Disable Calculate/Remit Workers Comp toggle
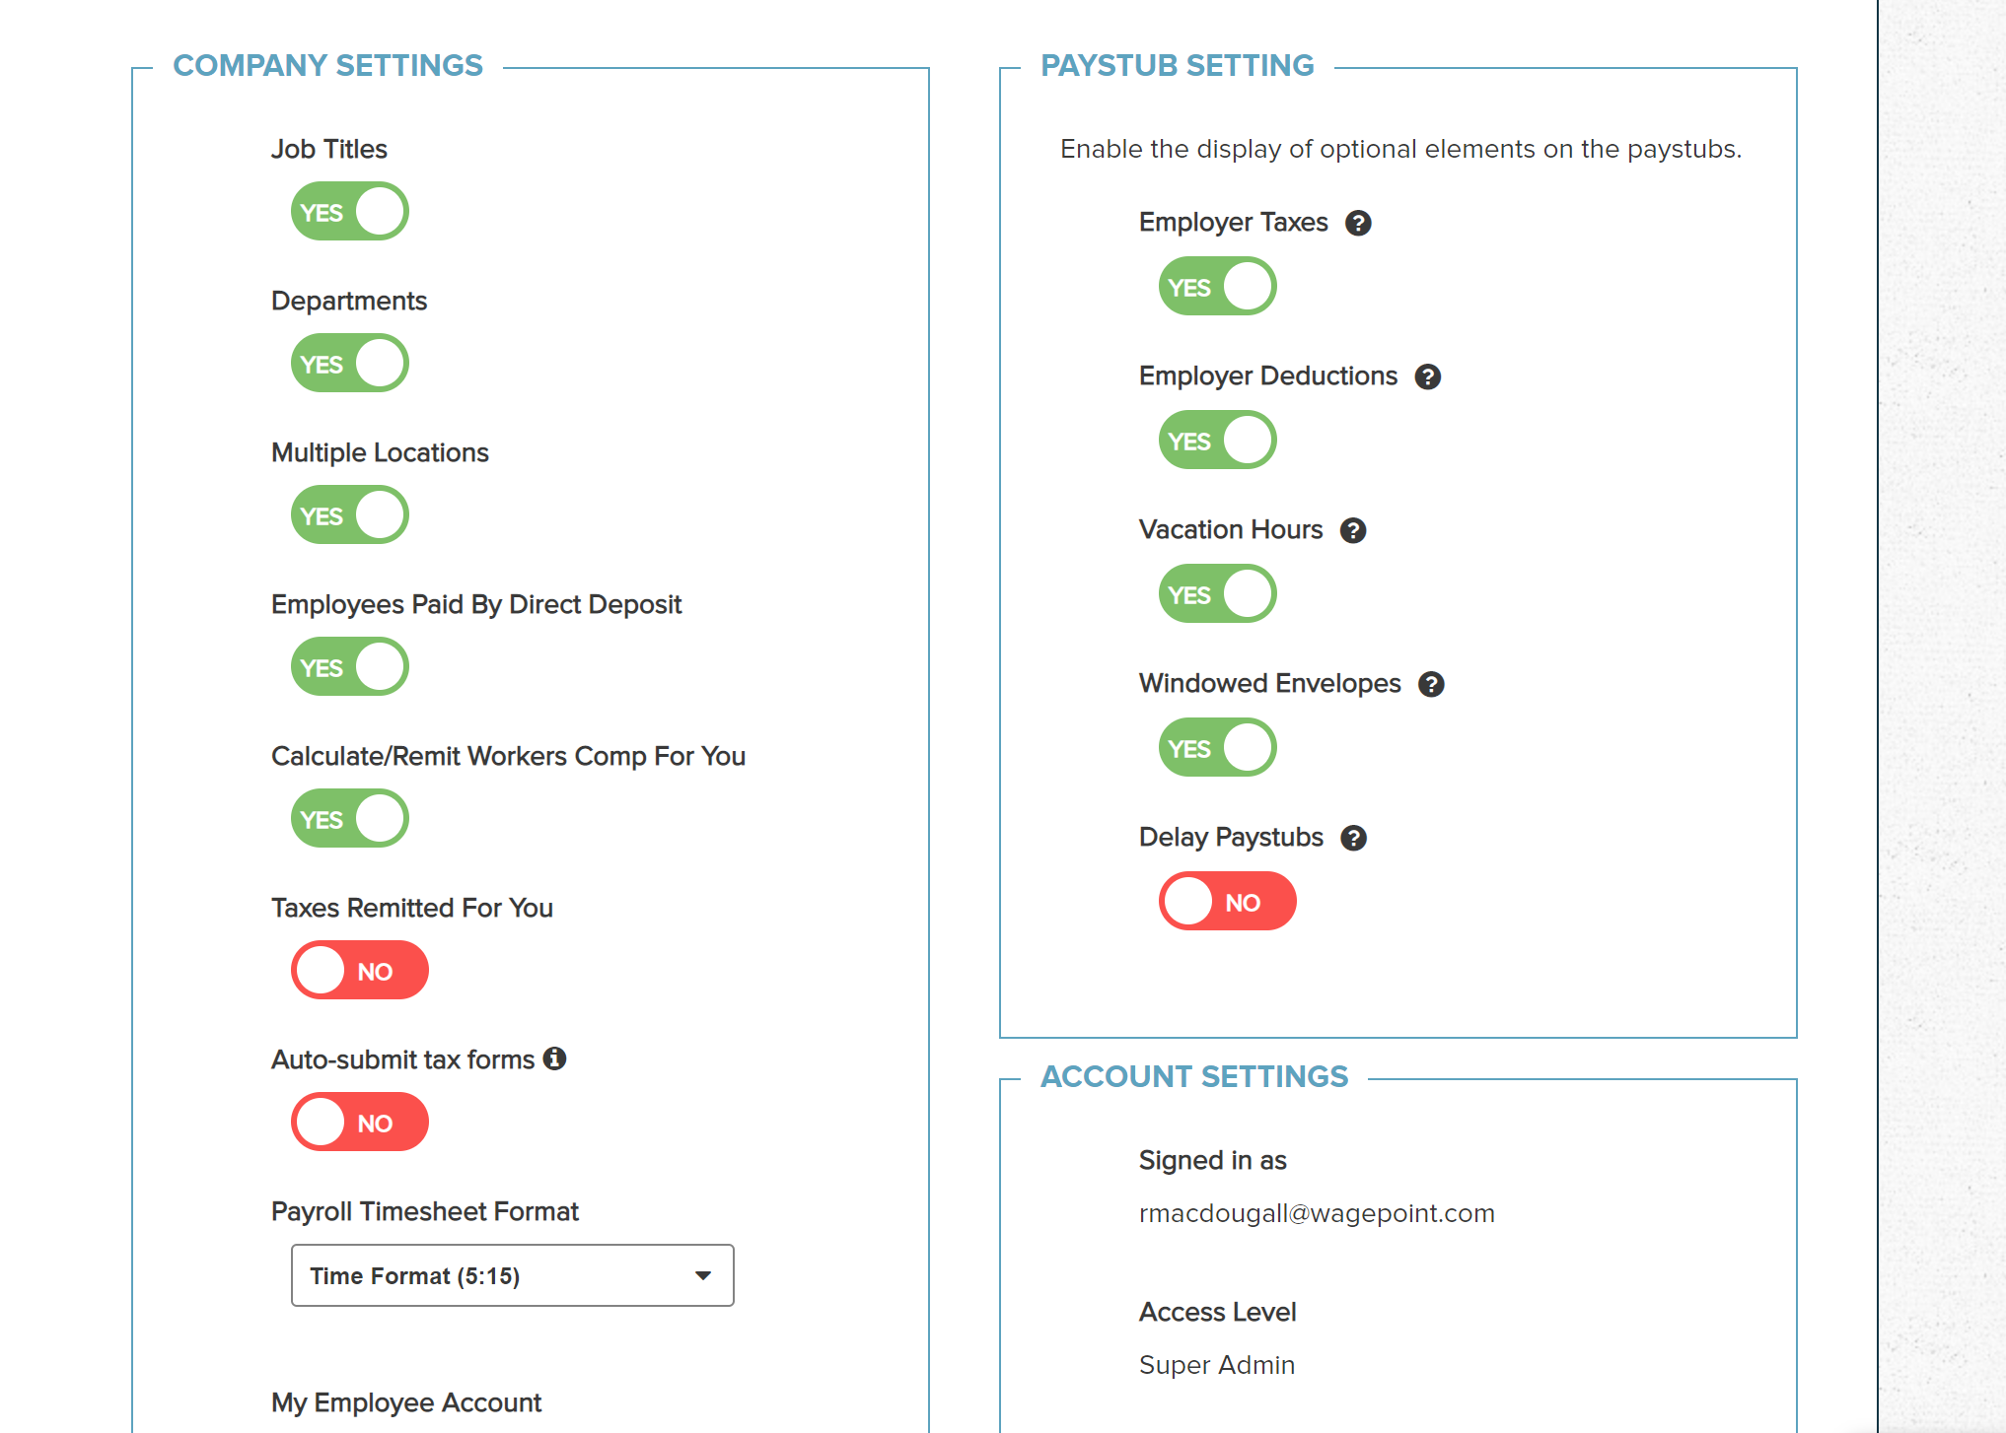2006x1433 pixels. tap(350, 819)
